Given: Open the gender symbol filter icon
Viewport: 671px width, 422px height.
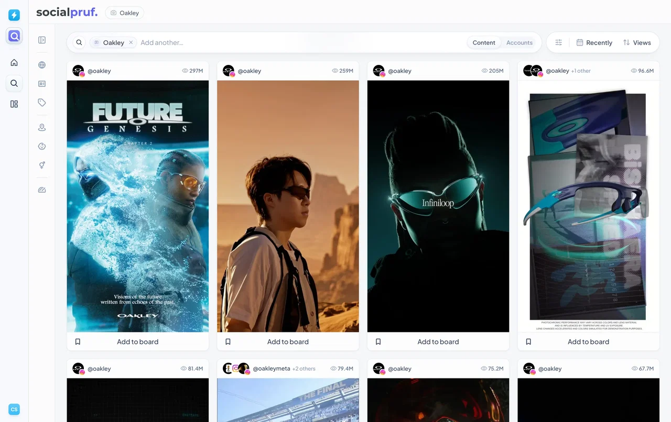Looking at the screenshot, I should click(42, 165).
